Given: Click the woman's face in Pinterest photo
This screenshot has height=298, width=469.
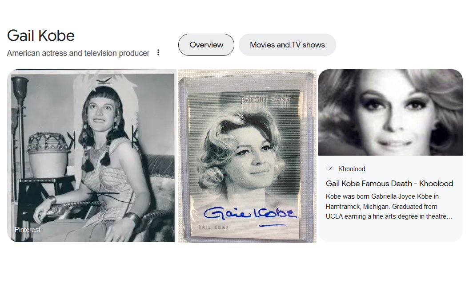Looking at the screenshot, I should [100, 113].
